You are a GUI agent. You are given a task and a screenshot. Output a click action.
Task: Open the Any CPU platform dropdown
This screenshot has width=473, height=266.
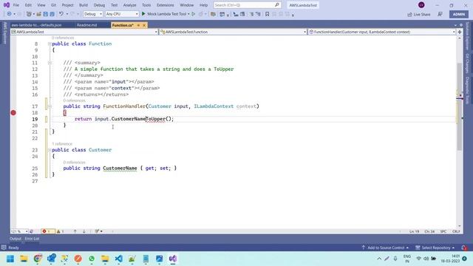tap(122, 14)
